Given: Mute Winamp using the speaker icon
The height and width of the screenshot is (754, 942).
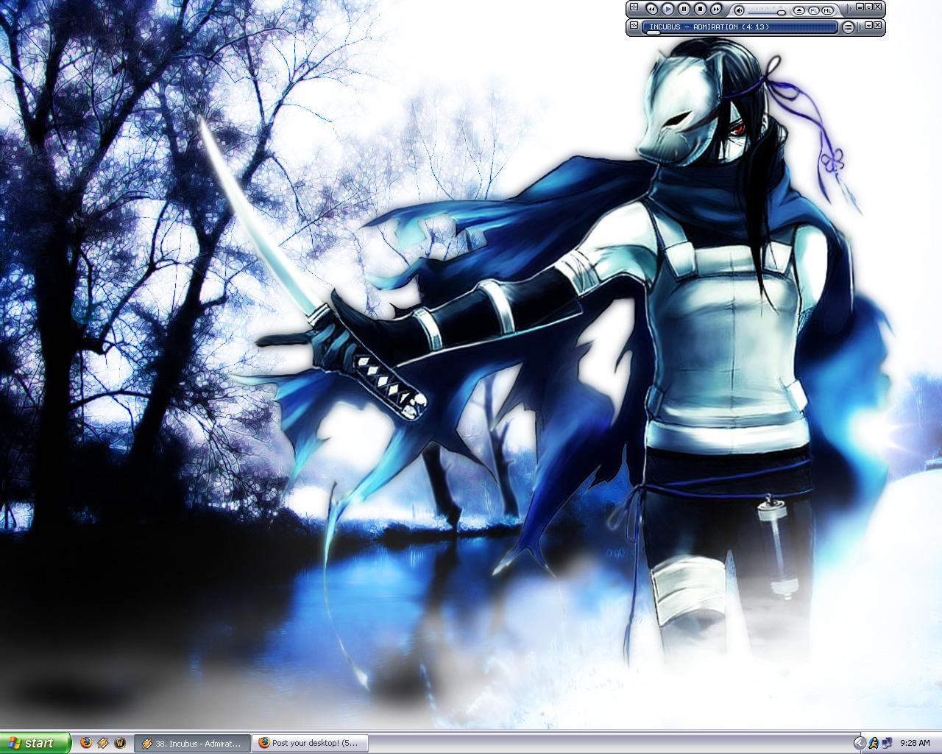Looking at the screenshot, I should [739, 10].
